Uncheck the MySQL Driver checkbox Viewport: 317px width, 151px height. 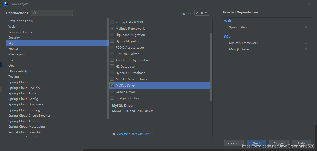pyautogui.click(x=112, y=85)
